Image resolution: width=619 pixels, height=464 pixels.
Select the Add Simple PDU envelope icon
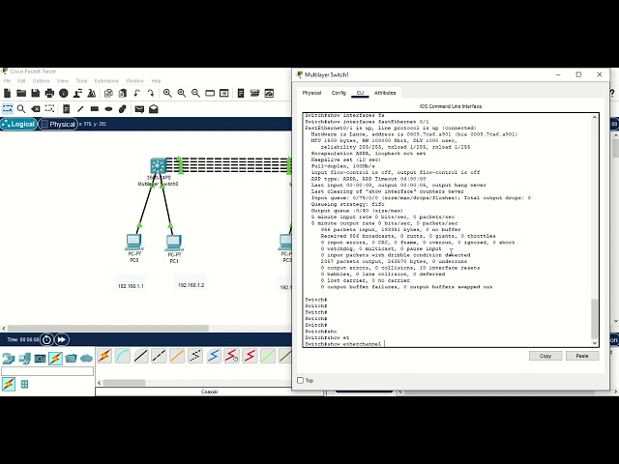139,109
